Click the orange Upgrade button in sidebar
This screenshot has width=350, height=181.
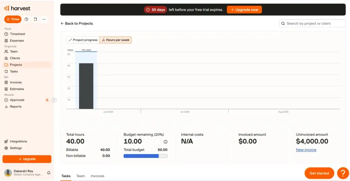[x=27, y=159]
